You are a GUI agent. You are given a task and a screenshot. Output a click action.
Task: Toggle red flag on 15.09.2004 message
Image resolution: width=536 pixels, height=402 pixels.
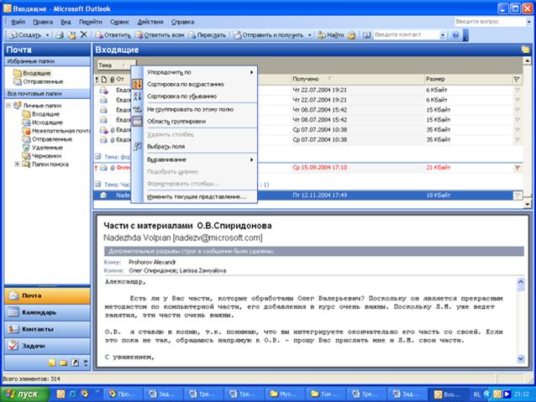[x=518, y=168]
